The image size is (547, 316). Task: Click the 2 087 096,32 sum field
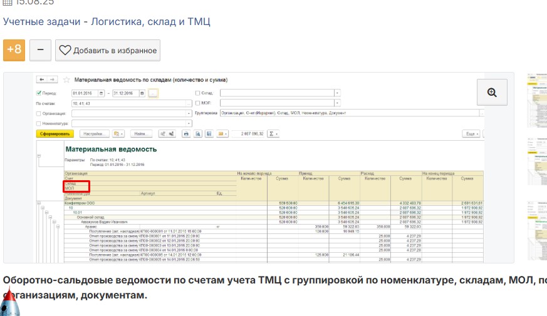247,134
